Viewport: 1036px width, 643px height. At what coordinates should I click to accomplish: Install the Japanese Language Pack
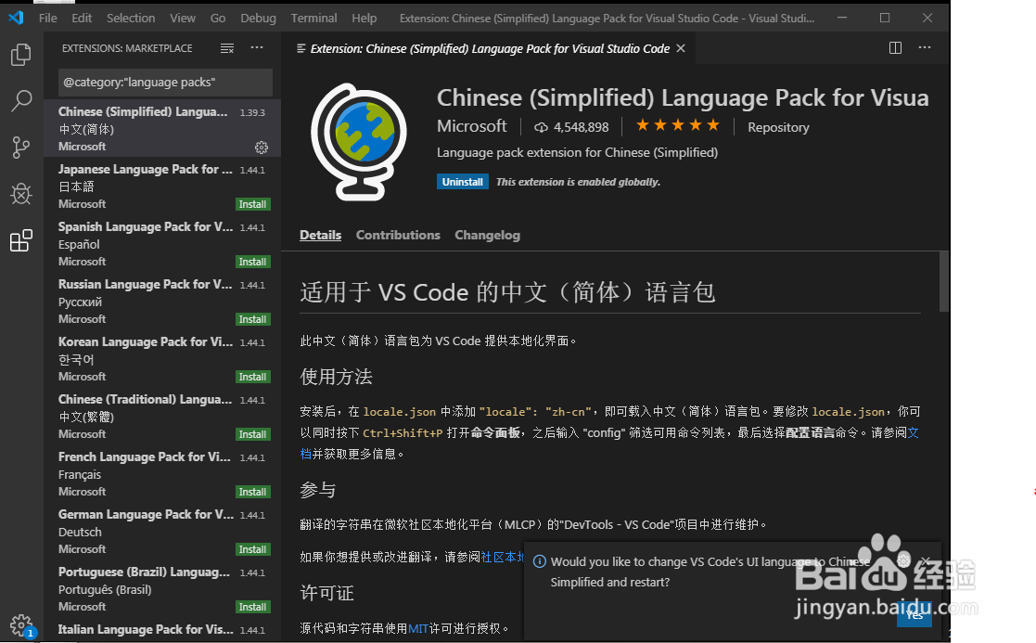(x=252, y=204)
